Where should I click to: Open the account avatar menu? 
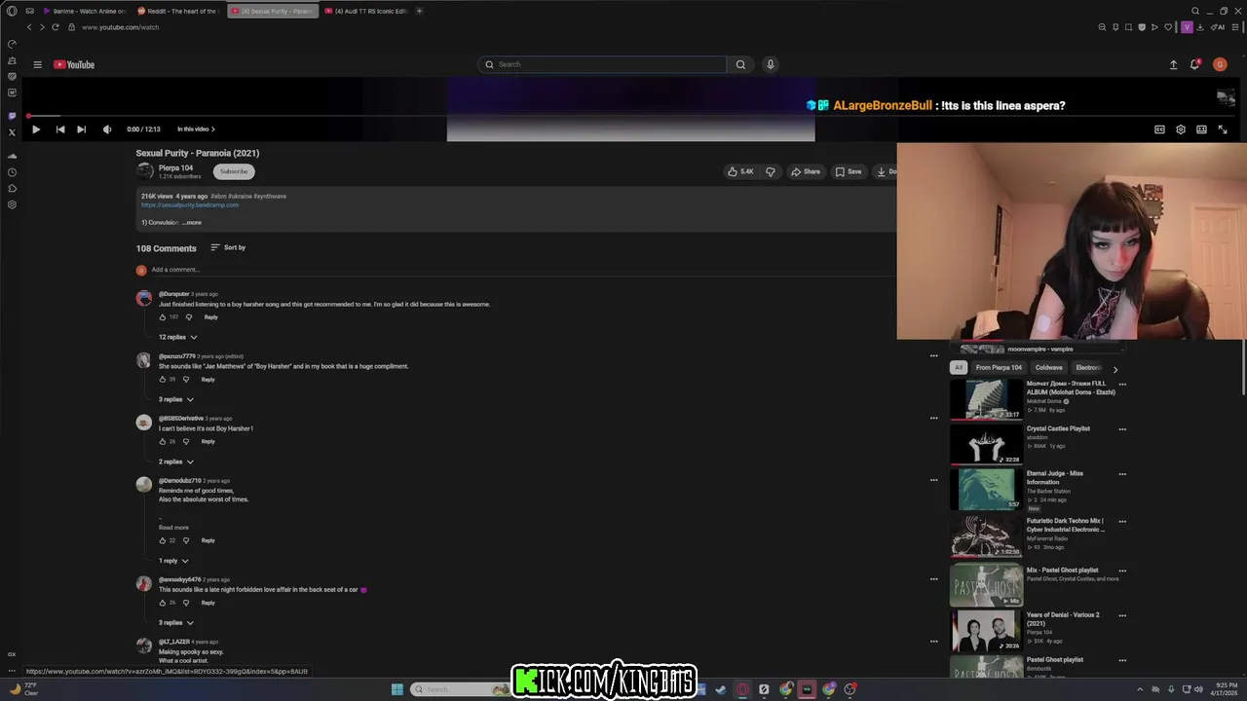1220,65
